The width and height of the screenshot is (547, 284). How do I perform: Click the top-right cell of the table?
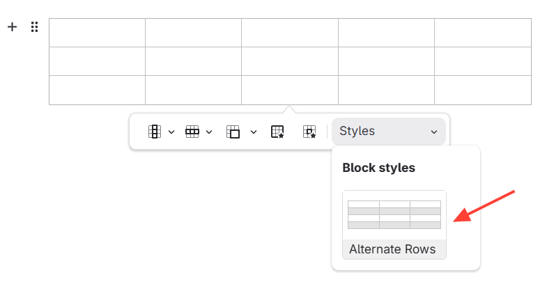pyautogui.click(x=482, y=33)
